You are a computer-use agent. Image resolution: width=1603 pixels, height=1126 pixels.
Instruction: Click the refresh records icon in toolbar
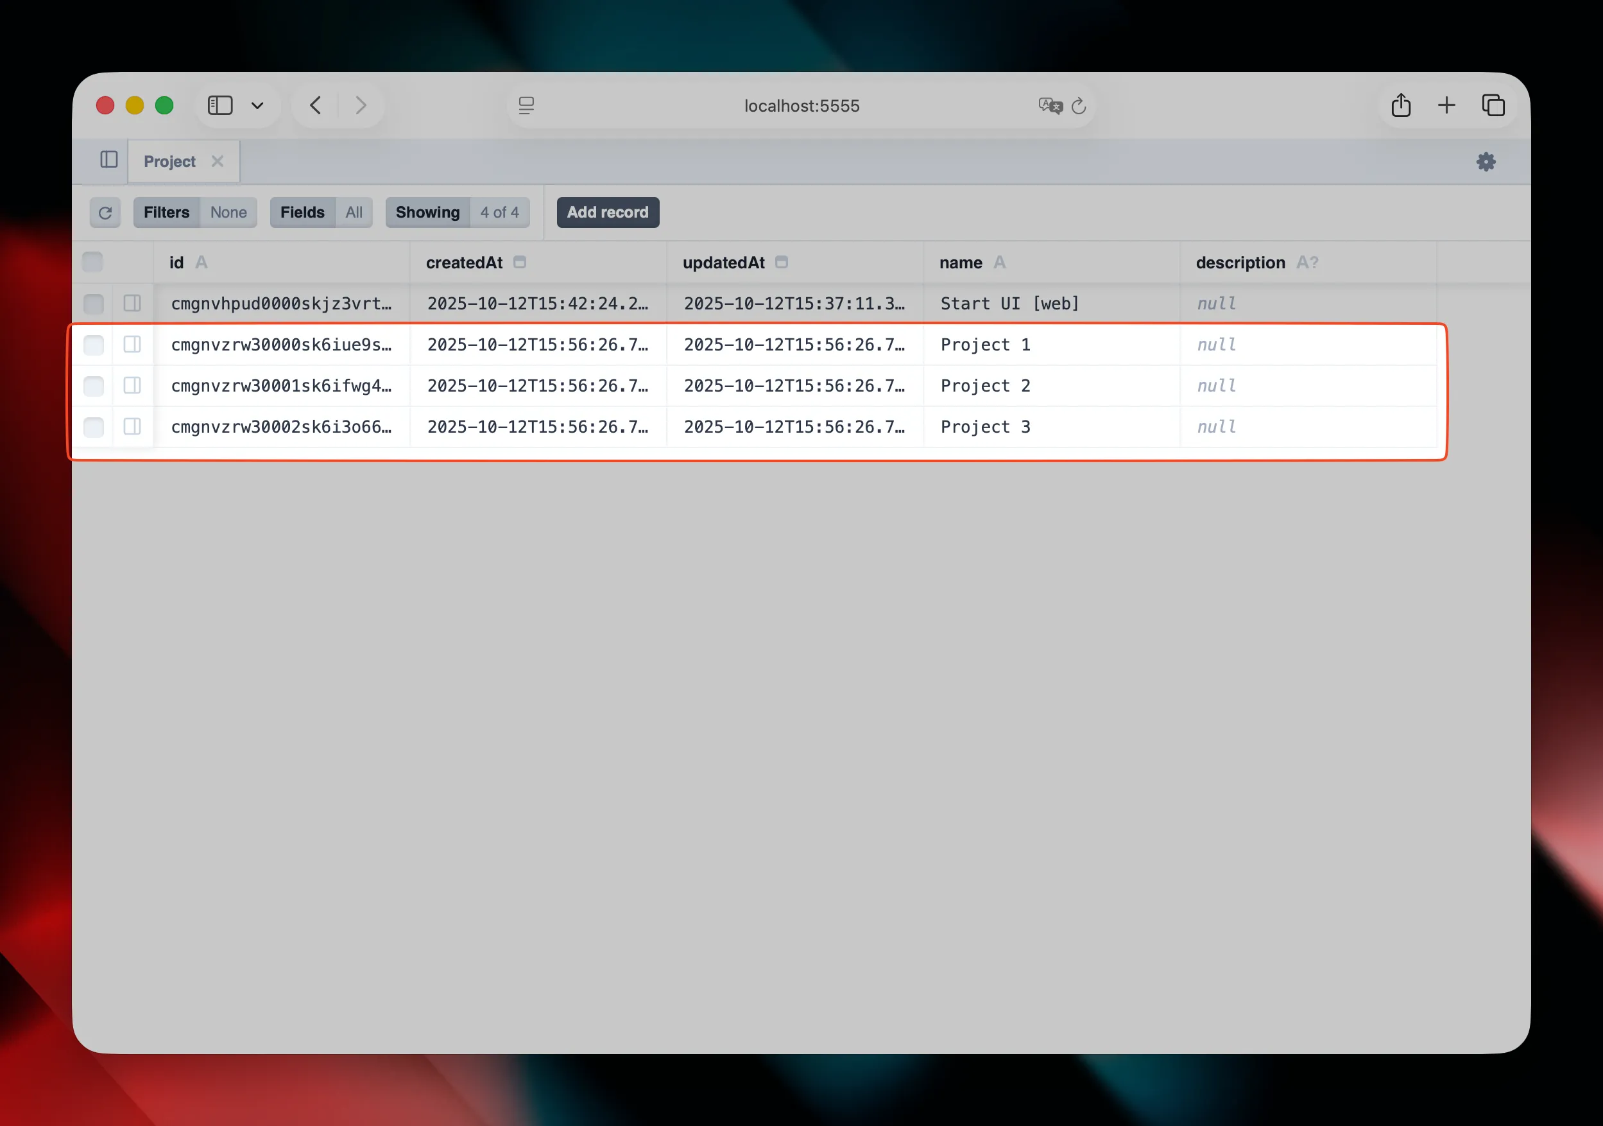pos(105,212)
